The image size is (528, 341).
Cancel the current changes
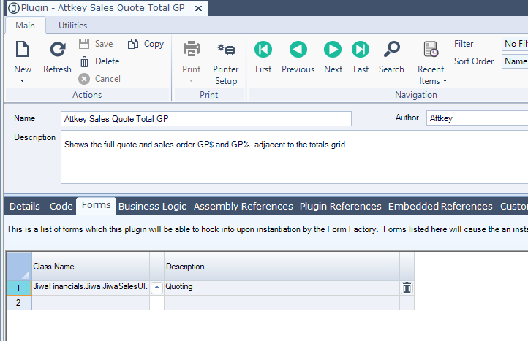point(99,79)
